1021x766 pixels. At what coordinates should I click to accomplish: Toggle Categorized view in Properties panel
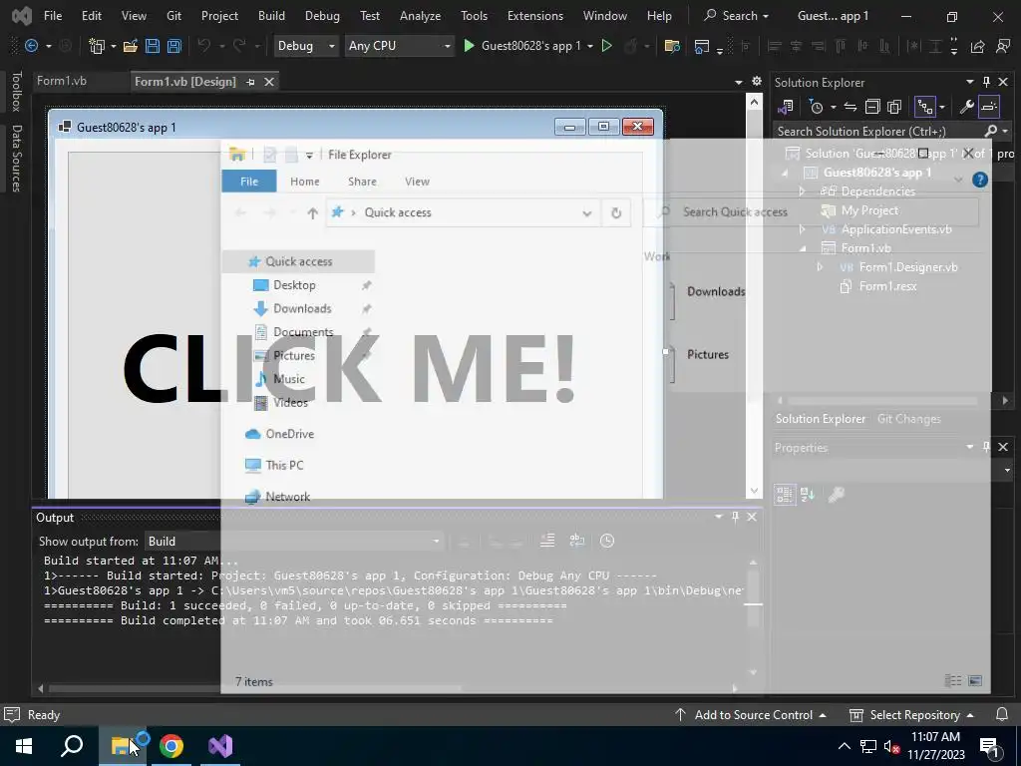point(784,495)
